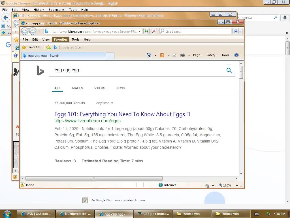Open Feeds dropdown arrow
The image size is (290, 218).
[x=169, y=55]
